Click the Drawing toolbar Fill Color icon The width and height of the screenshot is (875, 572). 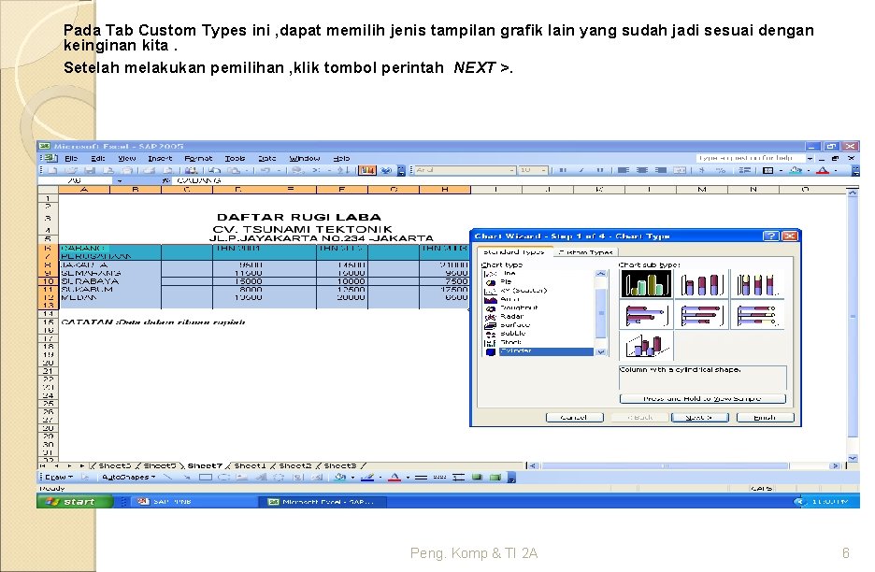340,477
